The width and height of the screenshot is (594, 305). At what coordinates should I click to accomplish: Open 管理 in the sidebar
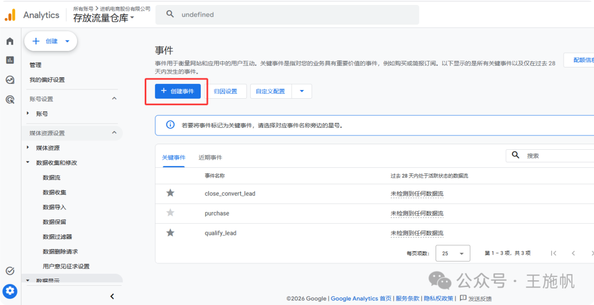(36, 65)
